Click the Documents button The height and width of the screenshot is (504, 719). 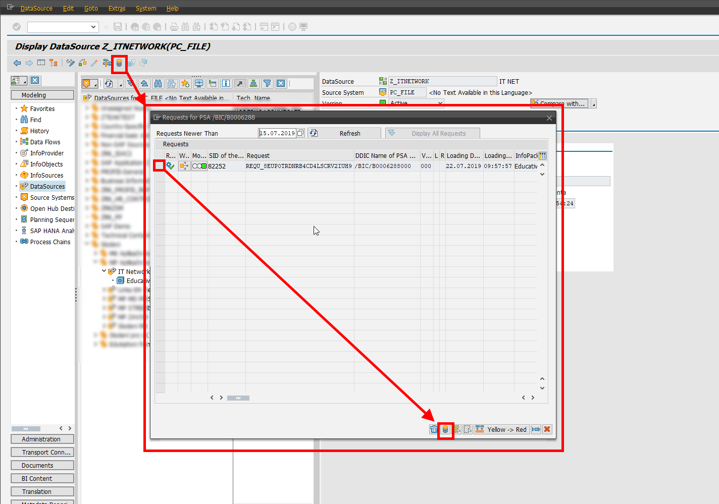(x=42, y=465)
